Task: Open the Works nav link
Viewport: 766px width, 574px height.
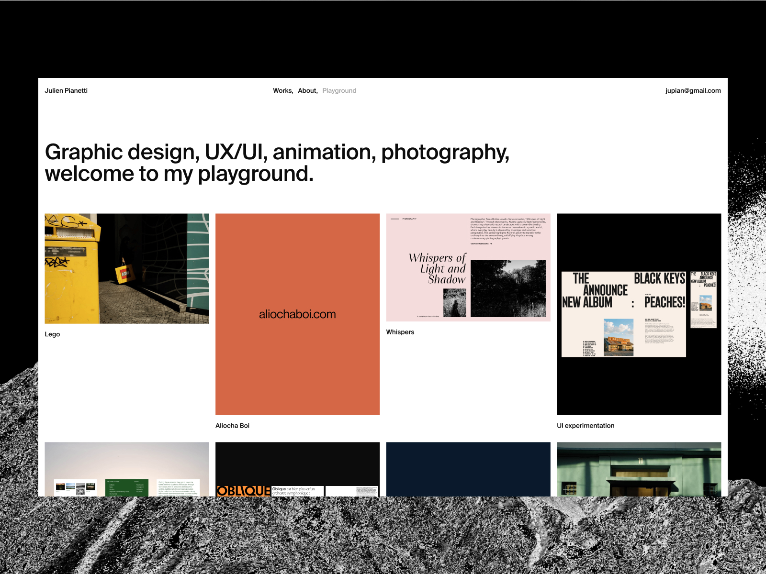Action: 283,90
